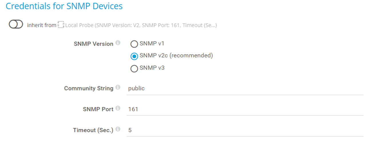Choose the SNMP v2c radio button
The height and width of the screenshot is (143, 369).
pos(134,56)
